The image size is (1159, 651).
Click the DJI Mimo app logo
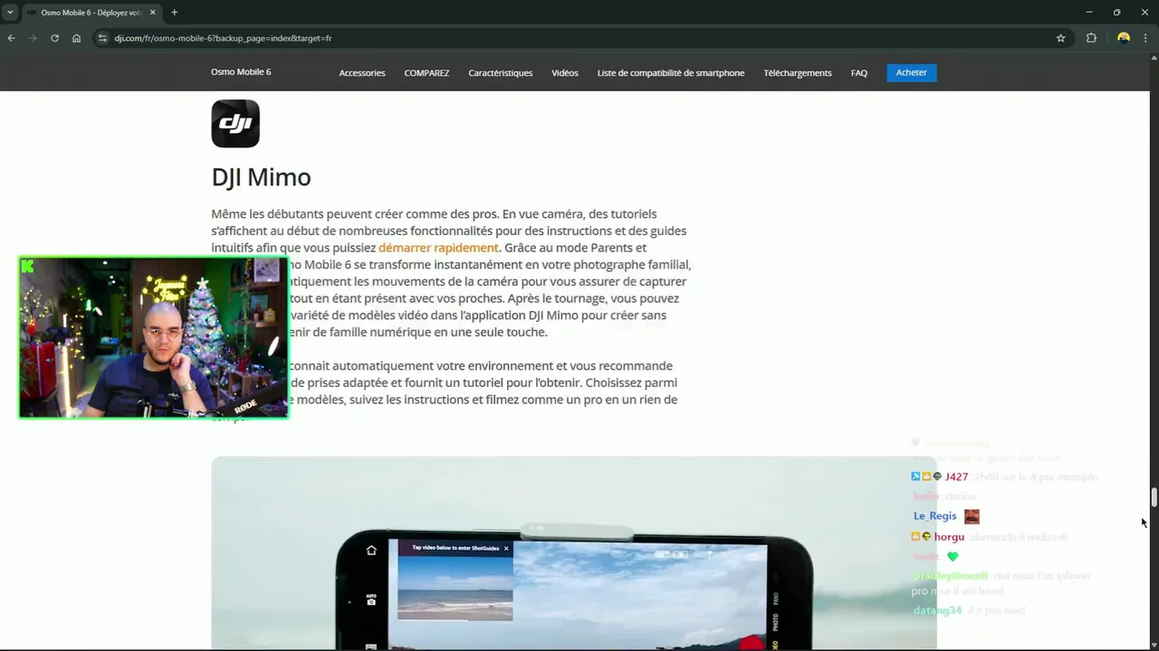tap(235, 123)
